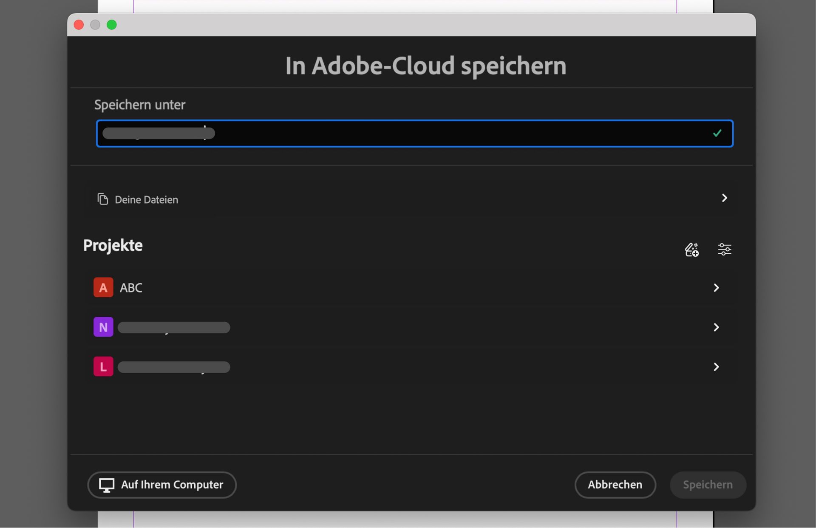Click the red ABC project icon
The image size is (816, 528).
click(103, 287)
